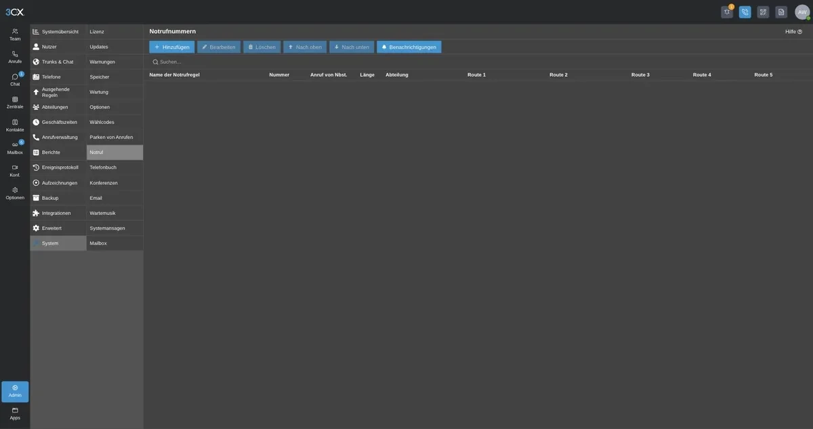Open the Zentrale panel
The height and width of the screenshot is (429, 813).
[x=15, y=102]
